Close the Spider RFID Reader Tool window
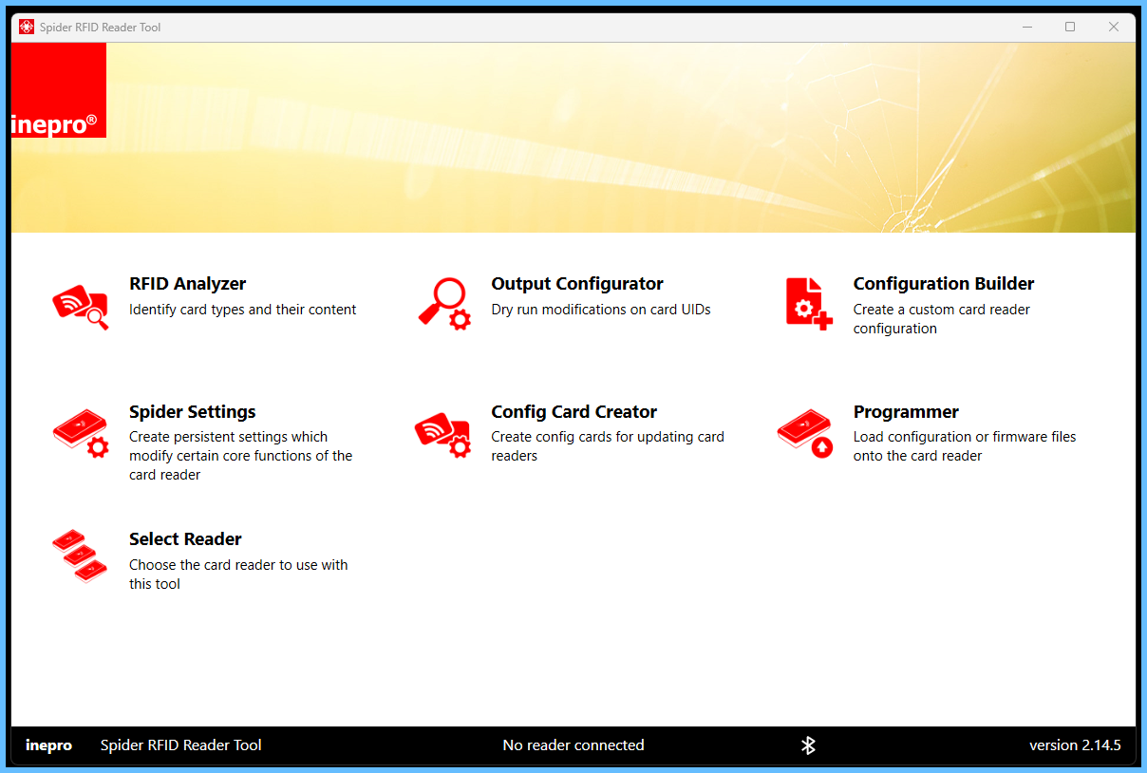 tap(1114, 28)
